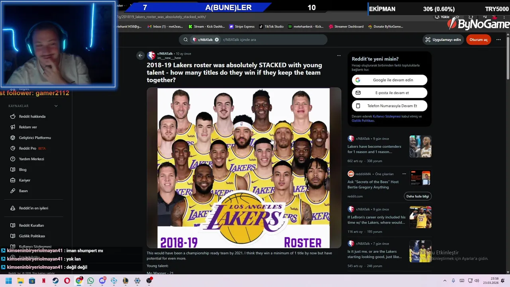
Task: Open Discord from the taskbar
Action: (102, 281)
